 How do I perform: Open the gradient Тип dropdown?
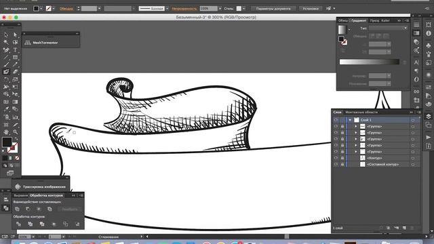[388, 28]
